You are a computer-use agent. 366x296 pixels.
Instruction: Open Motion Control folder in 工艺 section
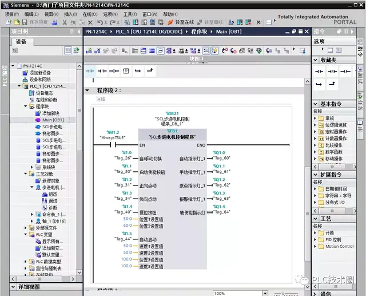(x=339, y=247)
